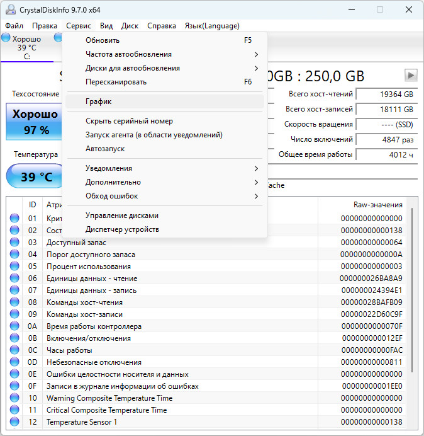The height and width of the screenshot is (436, 424).
Task: Click the CrystalDiskInfo app icon in title bar
Action: point(11,9)
